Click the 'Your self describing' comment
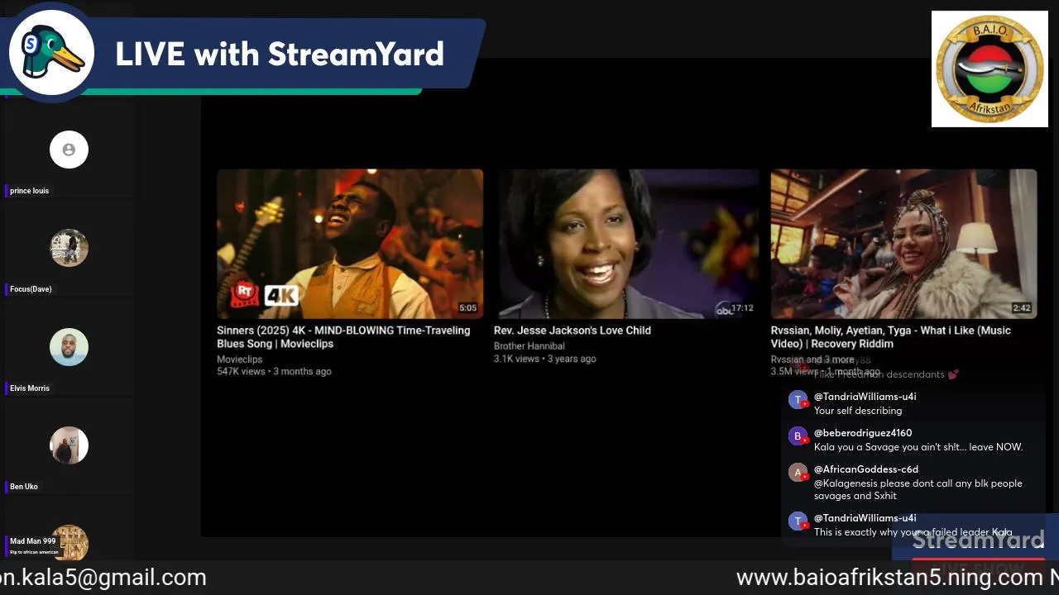Screen dimensions: 1059x595 pos(858,411)
